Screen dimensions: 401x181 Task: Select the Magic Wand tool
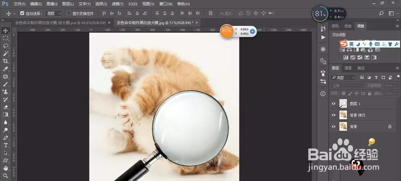click(x=5, y=53)
